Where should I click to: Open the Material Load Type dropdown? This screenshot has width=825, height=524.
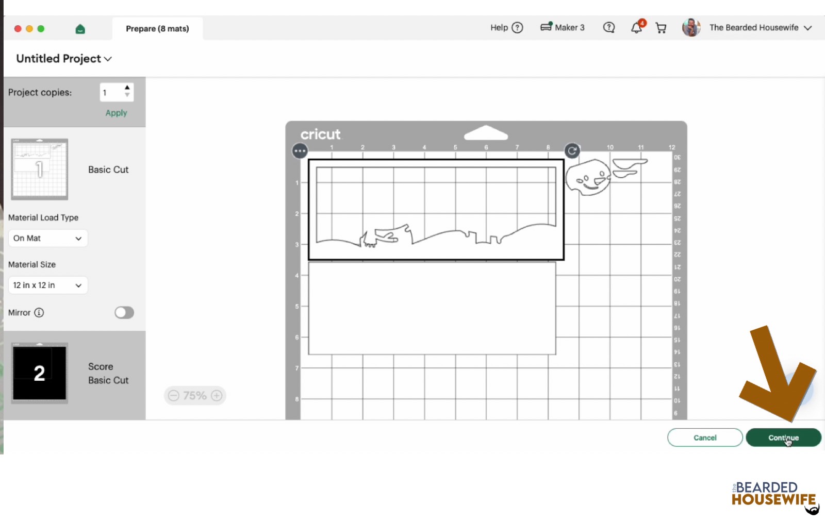click(48, 238)
